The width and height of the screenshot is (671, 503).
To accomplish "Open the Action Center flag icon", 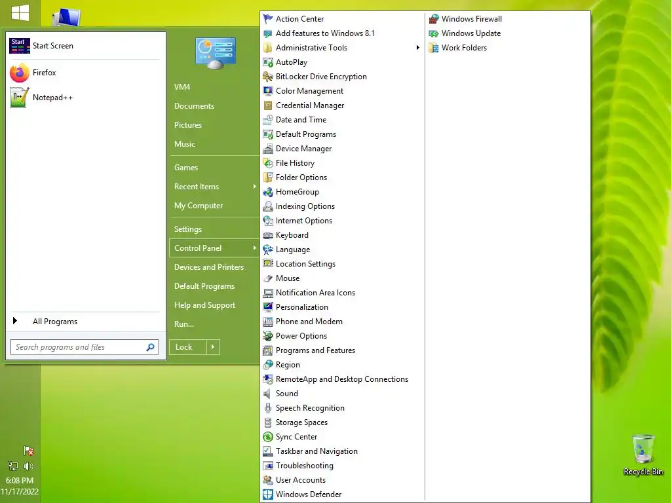I will point(268,19).
